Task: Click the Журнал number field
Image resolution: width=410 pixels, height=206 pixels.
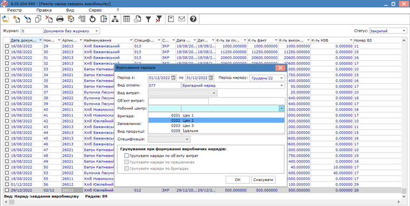Action: (x=31, y=31)
